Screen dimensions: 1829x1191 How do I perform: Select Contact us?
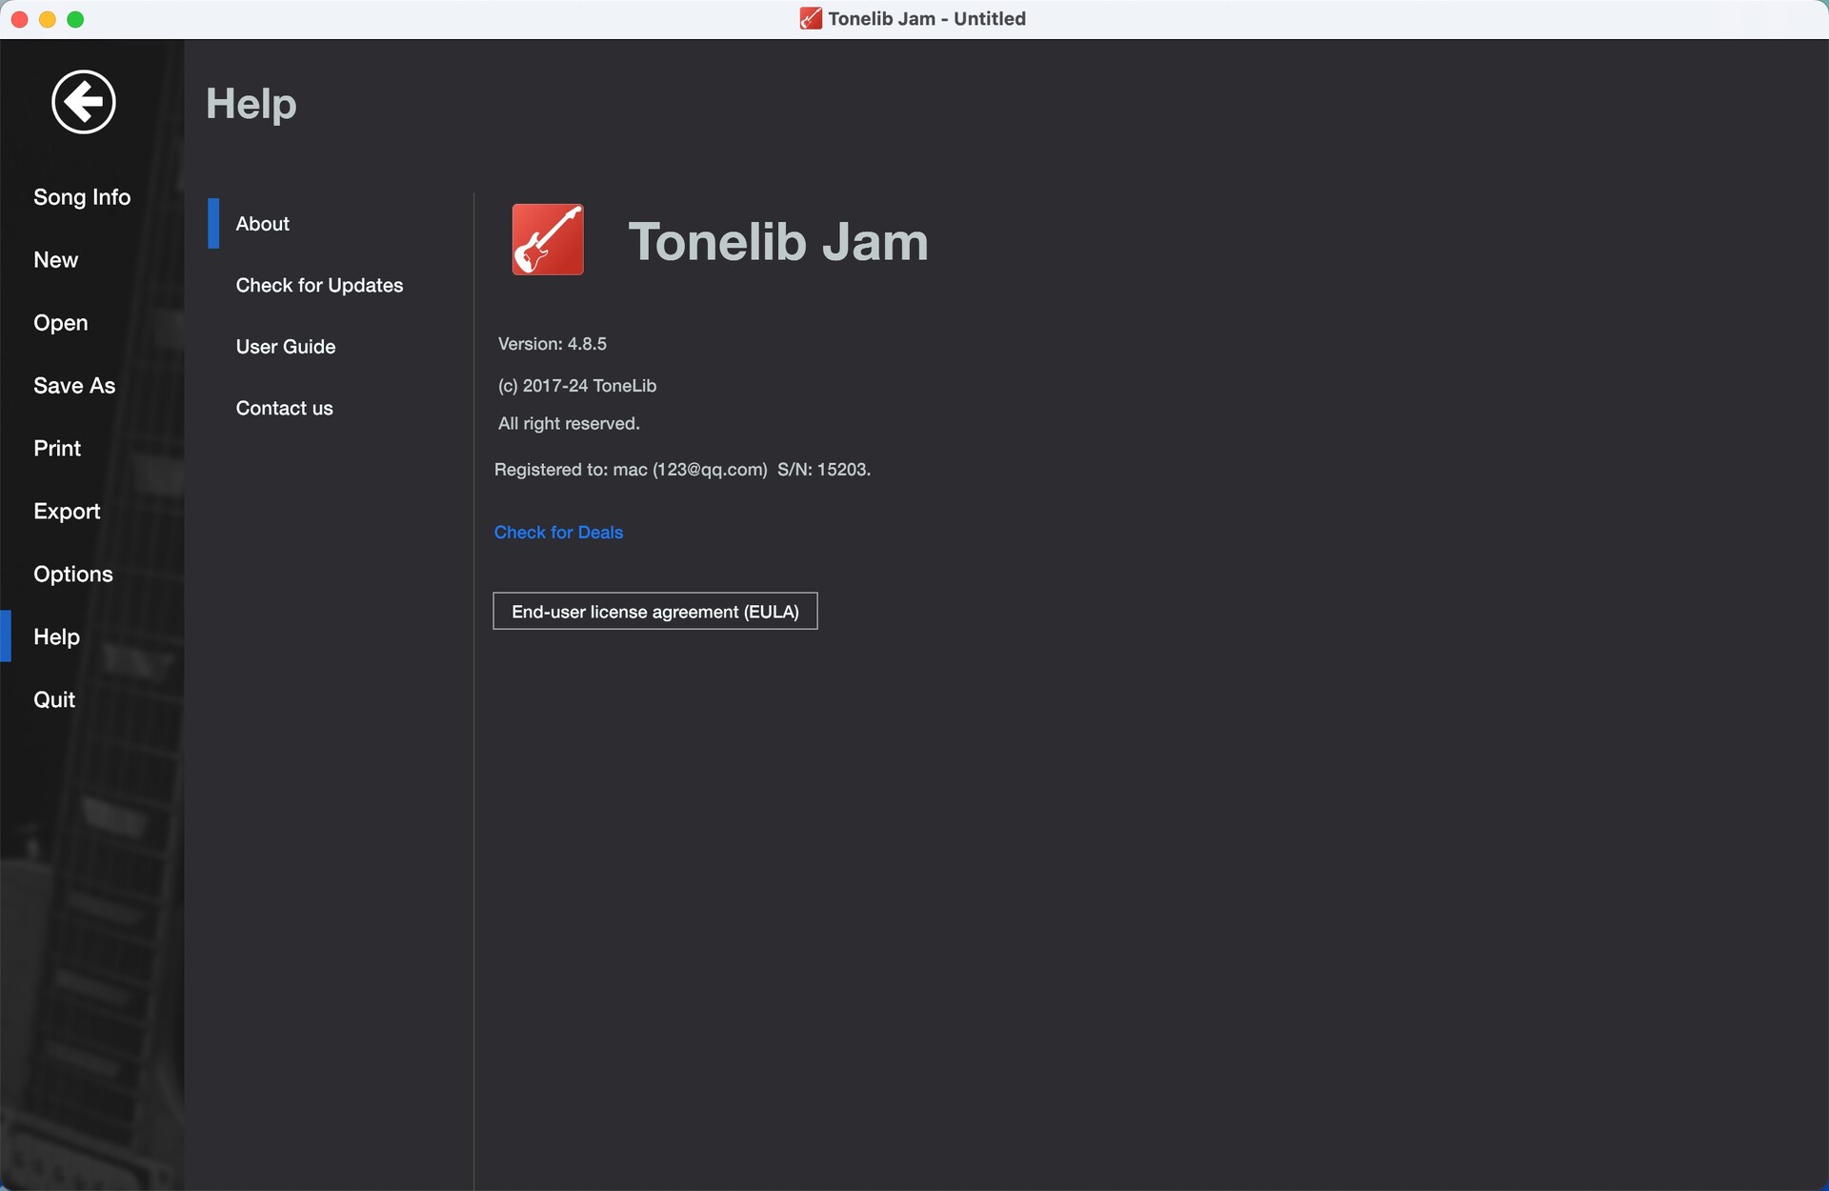coord(284,408)
